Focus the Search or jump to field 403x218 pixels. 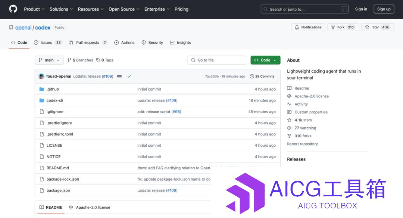click(x=304, y=9)
